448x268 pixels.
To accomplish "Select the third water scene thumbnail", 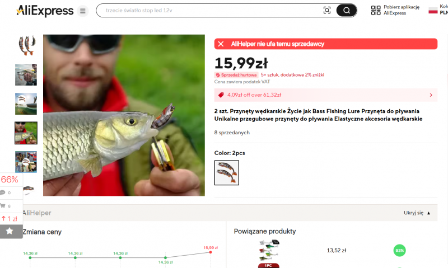I will (26, 104).
